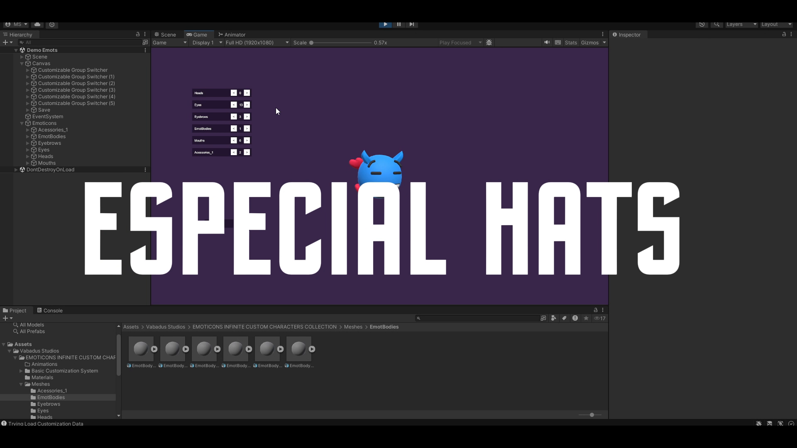Toggle hidden packages visibility (17) icon
The image size is (797, 448).
pos(600,318)
